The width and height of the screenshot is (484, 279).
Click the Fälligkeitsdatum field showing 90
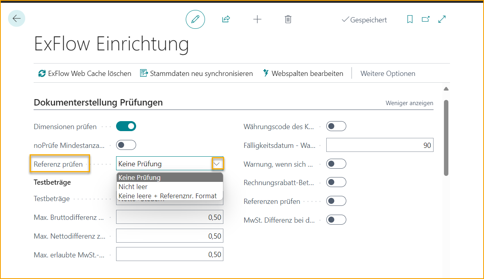[x=380, y=145]
